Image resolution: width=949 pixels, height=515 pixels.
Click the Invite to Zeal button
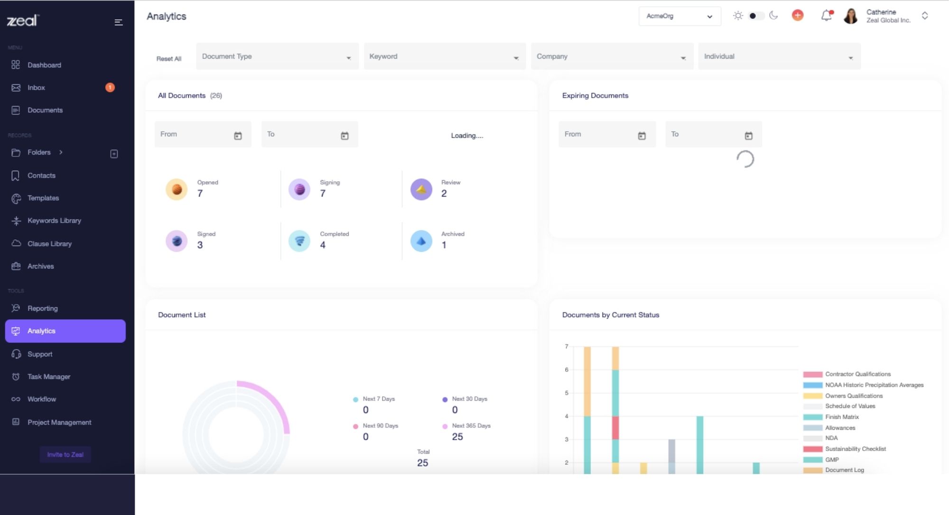coord(65,454)
